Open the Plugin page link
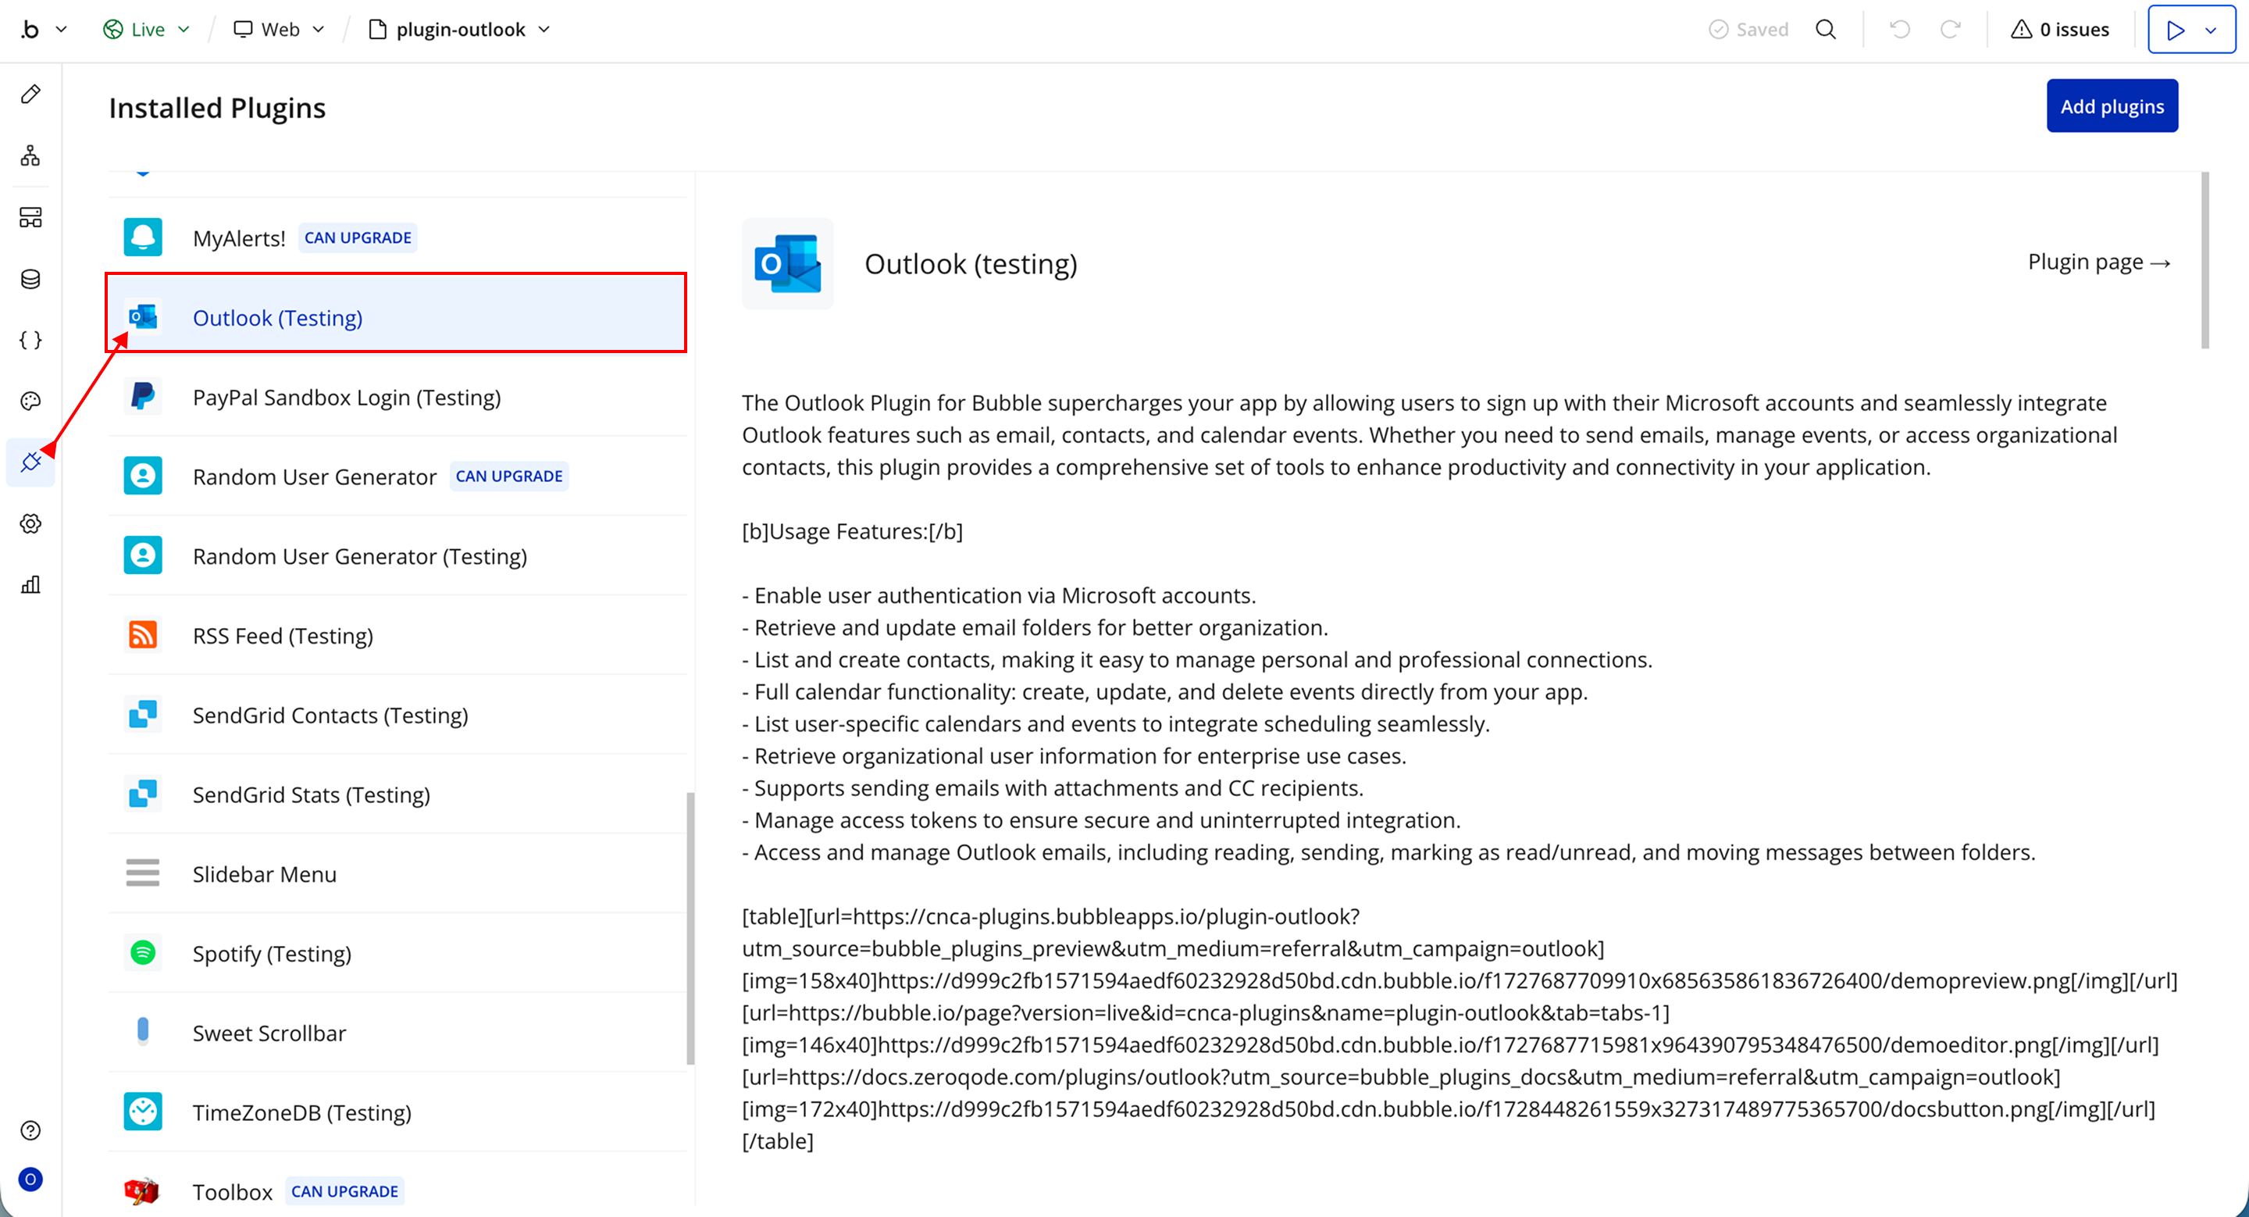The image size is (2249, 1217). pyautogui.click(x=2098, y=262)
